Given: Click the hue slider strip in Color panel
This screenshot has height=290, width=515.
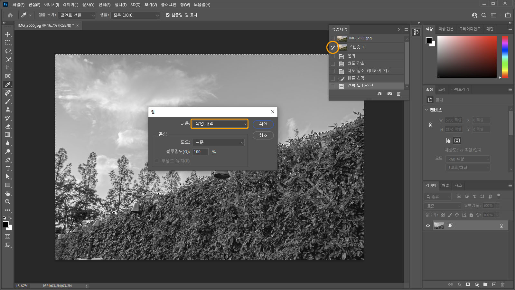Looking at the screenshot, I should coord(505,57).
